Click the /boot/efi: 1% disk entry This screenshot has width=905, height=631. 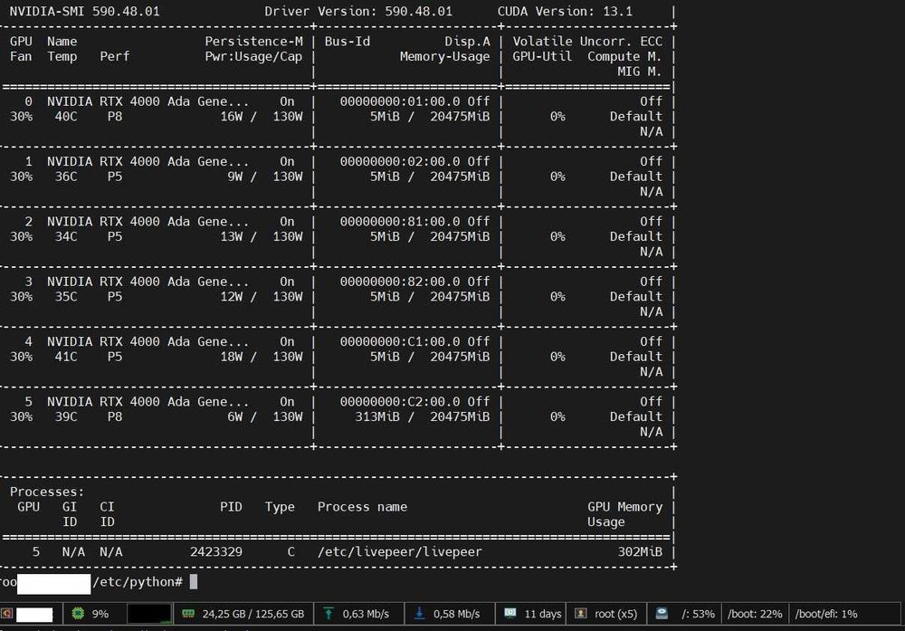[x=826, y=614]
